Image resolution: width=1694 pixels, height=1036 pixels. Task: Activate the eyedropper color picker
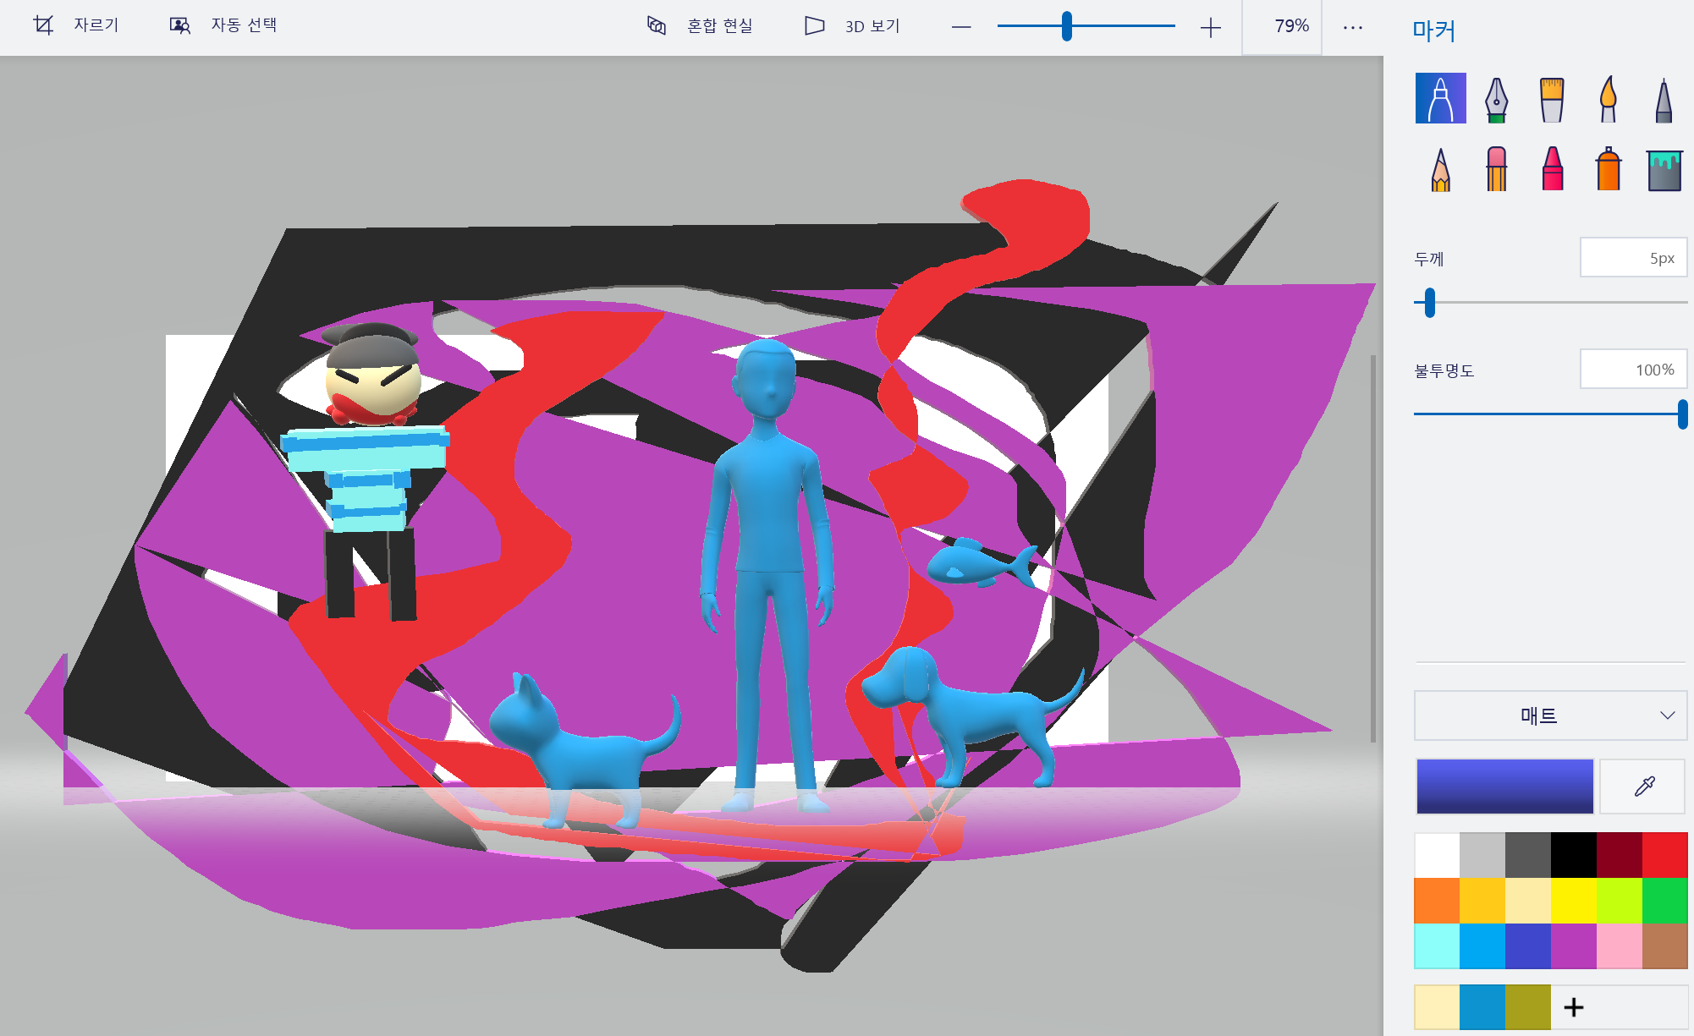[x=1643, y=787]
